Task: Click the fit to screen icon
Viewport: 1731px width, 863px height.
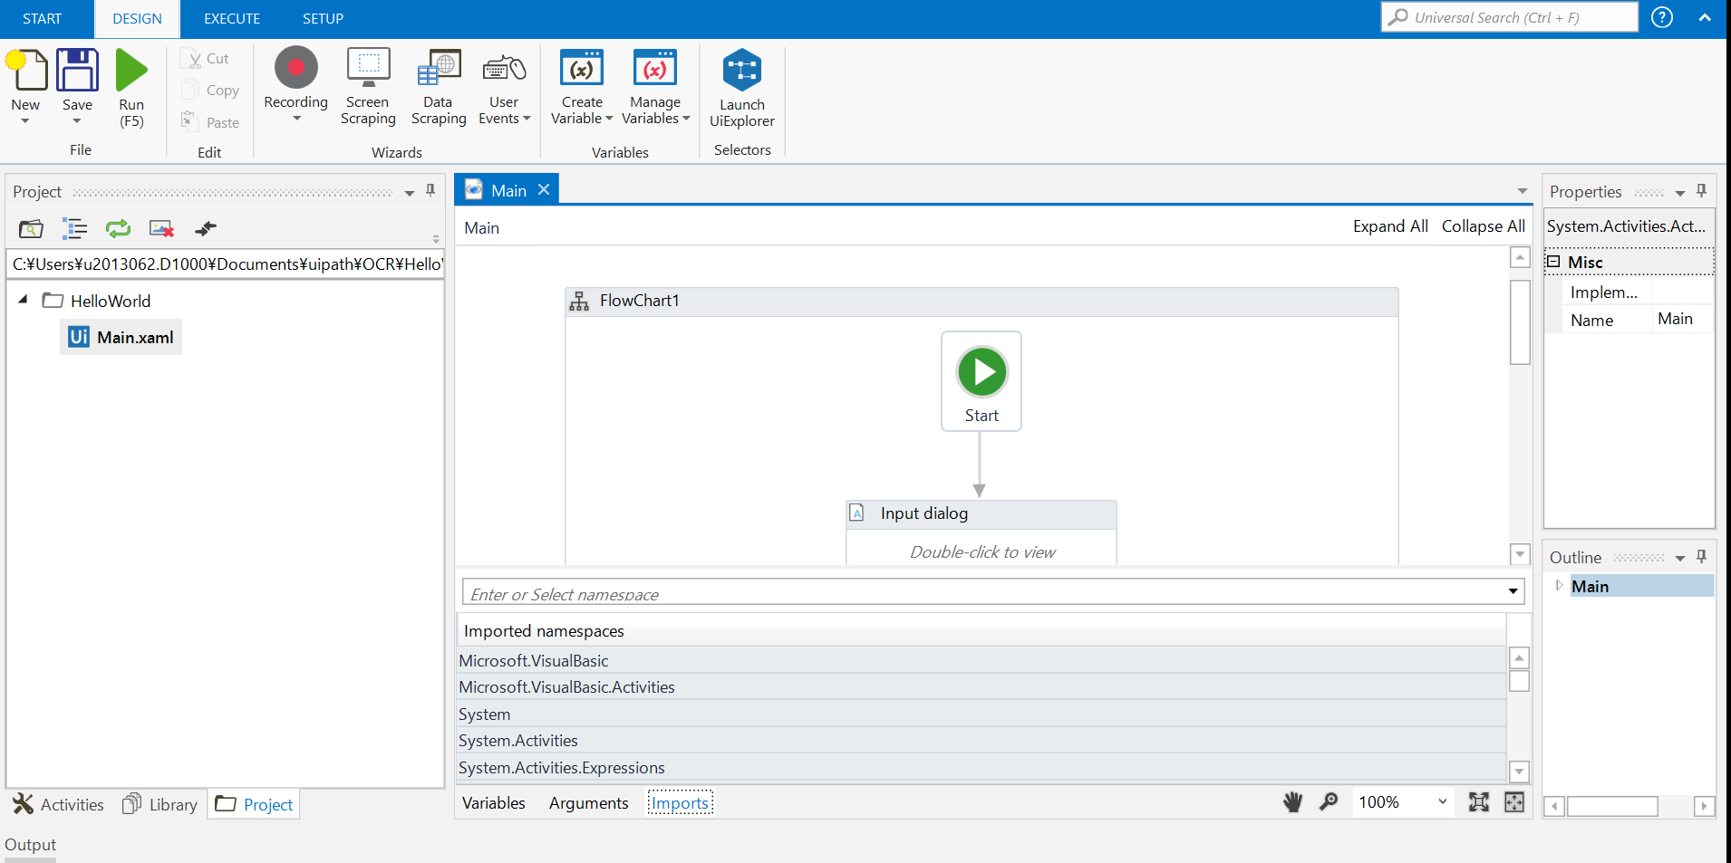Action: [x=1479, y=802]
